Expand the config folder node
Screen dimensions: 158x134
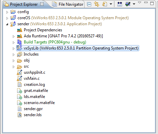point(7,12)
